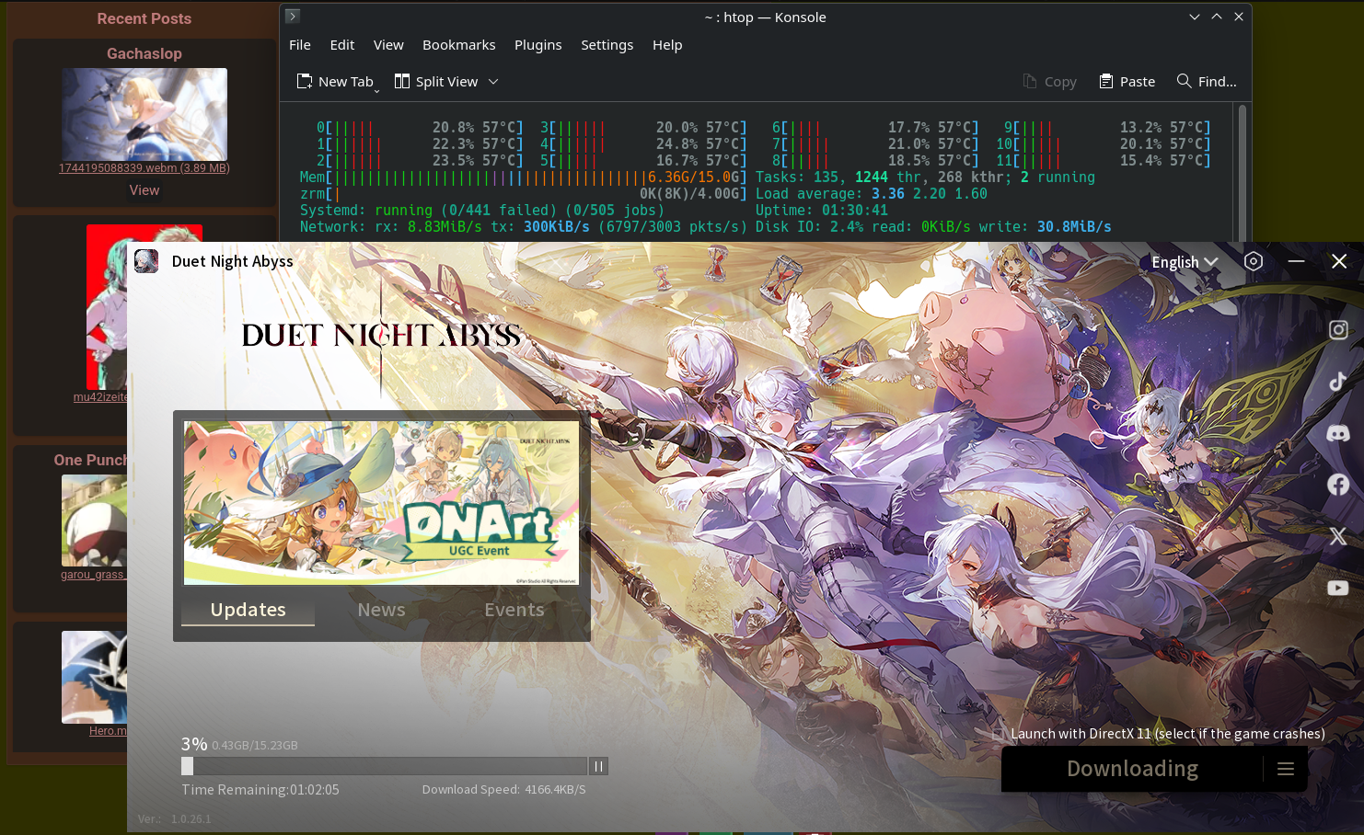1364x835 pixels.
Task: Open the Split View dropdown arrow
Action: 493,82
